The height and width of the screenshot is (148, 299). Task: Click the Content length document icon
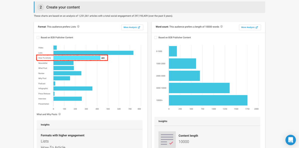pos(167,139)
